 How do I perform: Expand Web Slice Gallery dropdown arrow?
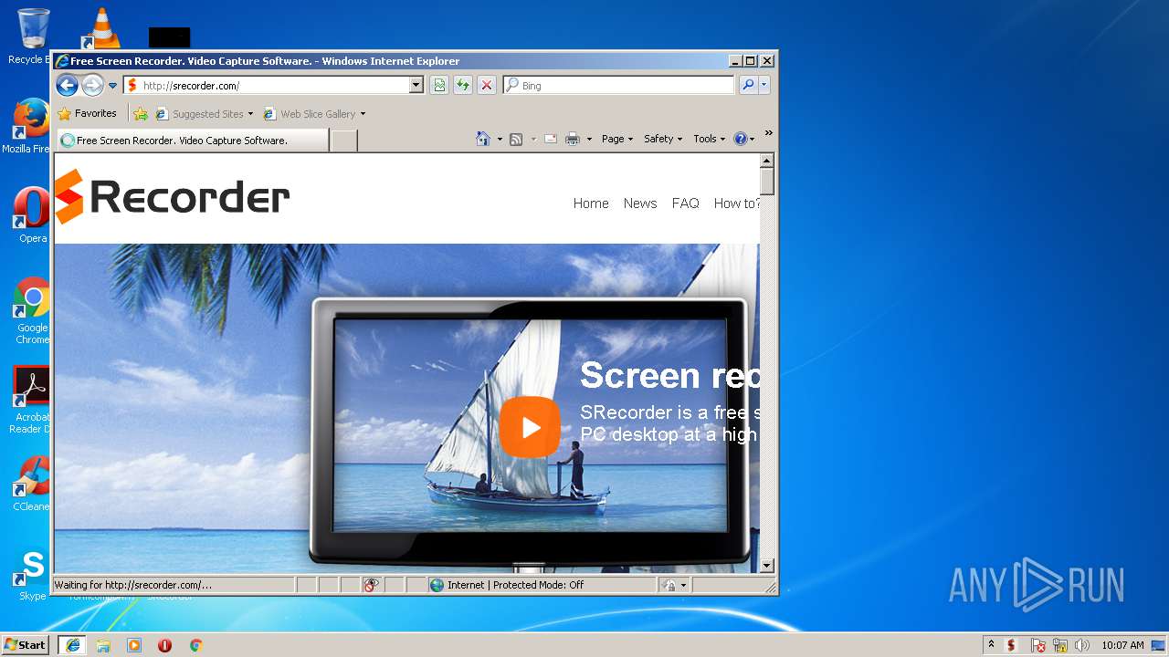(x=363, y=114)
